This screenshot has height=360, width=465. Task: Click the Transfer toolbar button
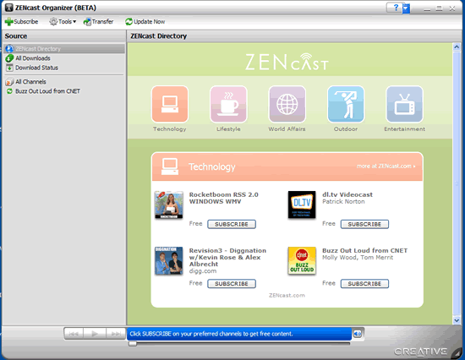(98, 22)
